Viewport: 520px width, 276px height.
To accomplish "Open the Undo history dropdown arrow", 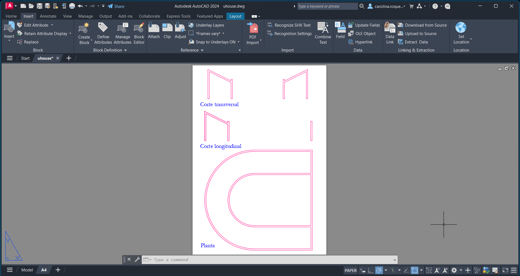I will [86, 6].
